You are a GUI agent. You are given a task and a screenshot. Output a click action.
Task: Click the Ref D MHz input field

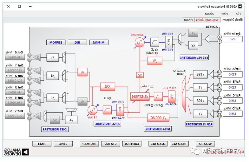pos(233,114)
